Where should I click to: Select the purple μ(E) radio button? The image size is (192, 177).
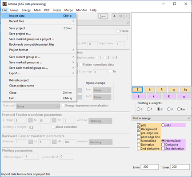coord(163,125)
